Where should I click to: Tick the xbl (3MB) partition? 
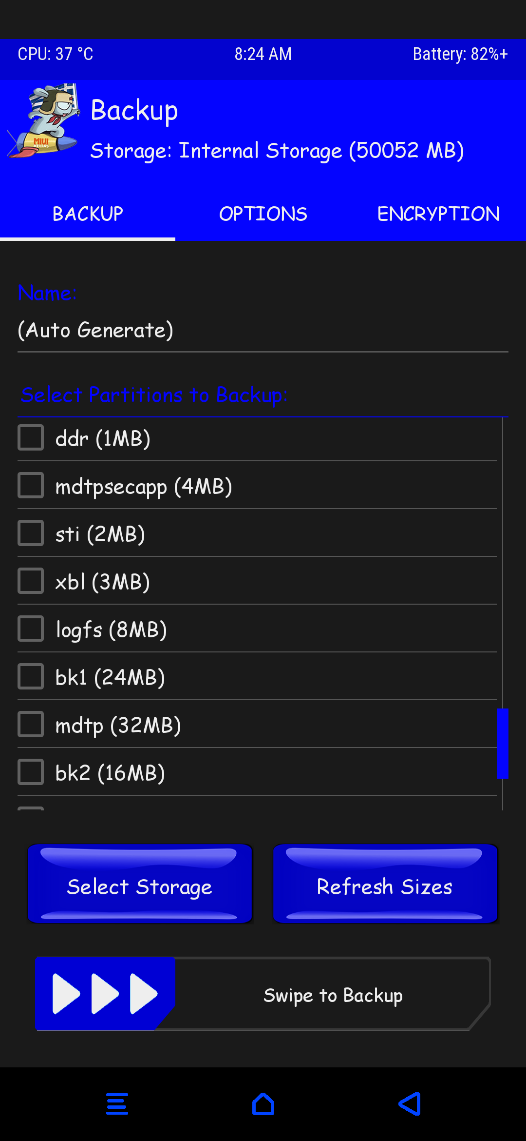point(31,581)
